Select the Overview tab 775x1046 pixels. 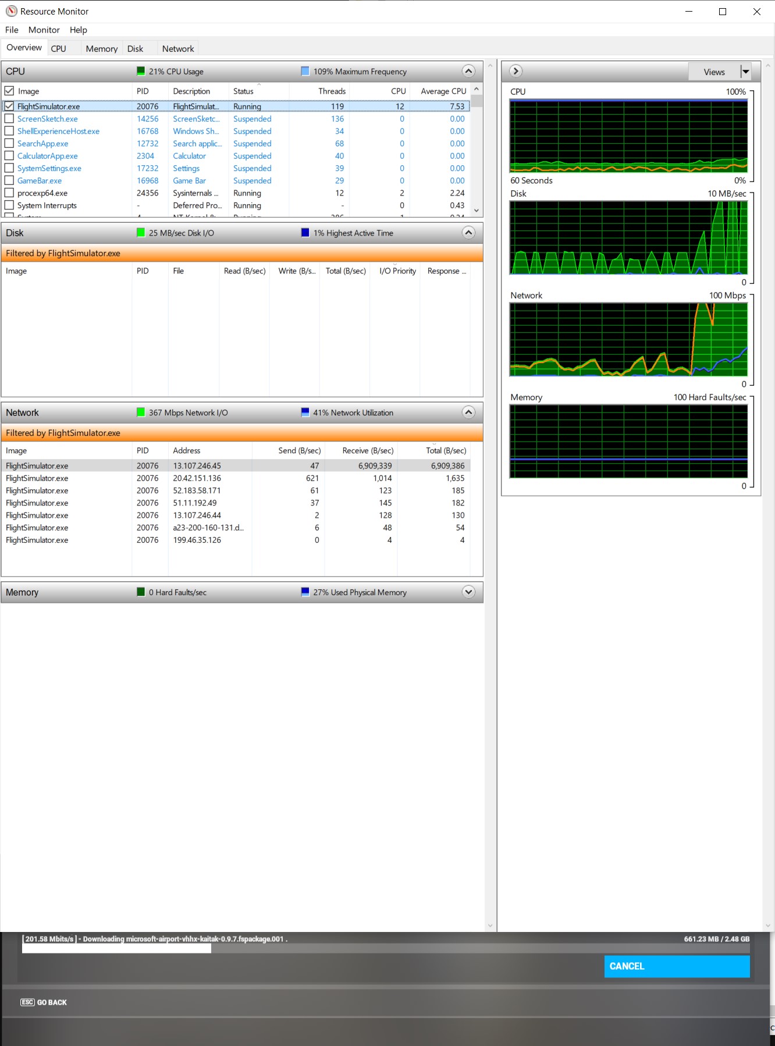24,47
